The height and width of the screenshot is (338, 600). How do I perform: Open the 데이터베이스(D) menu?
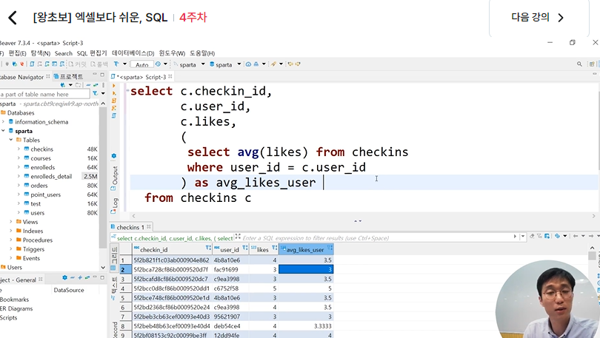tap(133, 53)
